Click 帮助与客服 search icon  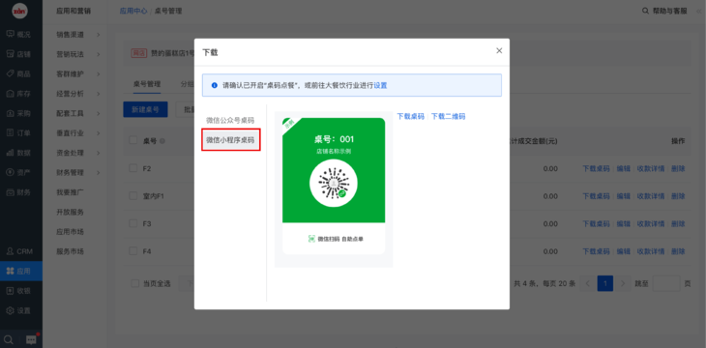tap(645, 11)
